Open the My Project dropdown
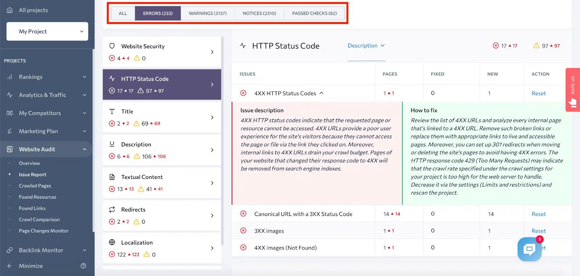The height and width of the screenshot is (276, 580). 47,32
